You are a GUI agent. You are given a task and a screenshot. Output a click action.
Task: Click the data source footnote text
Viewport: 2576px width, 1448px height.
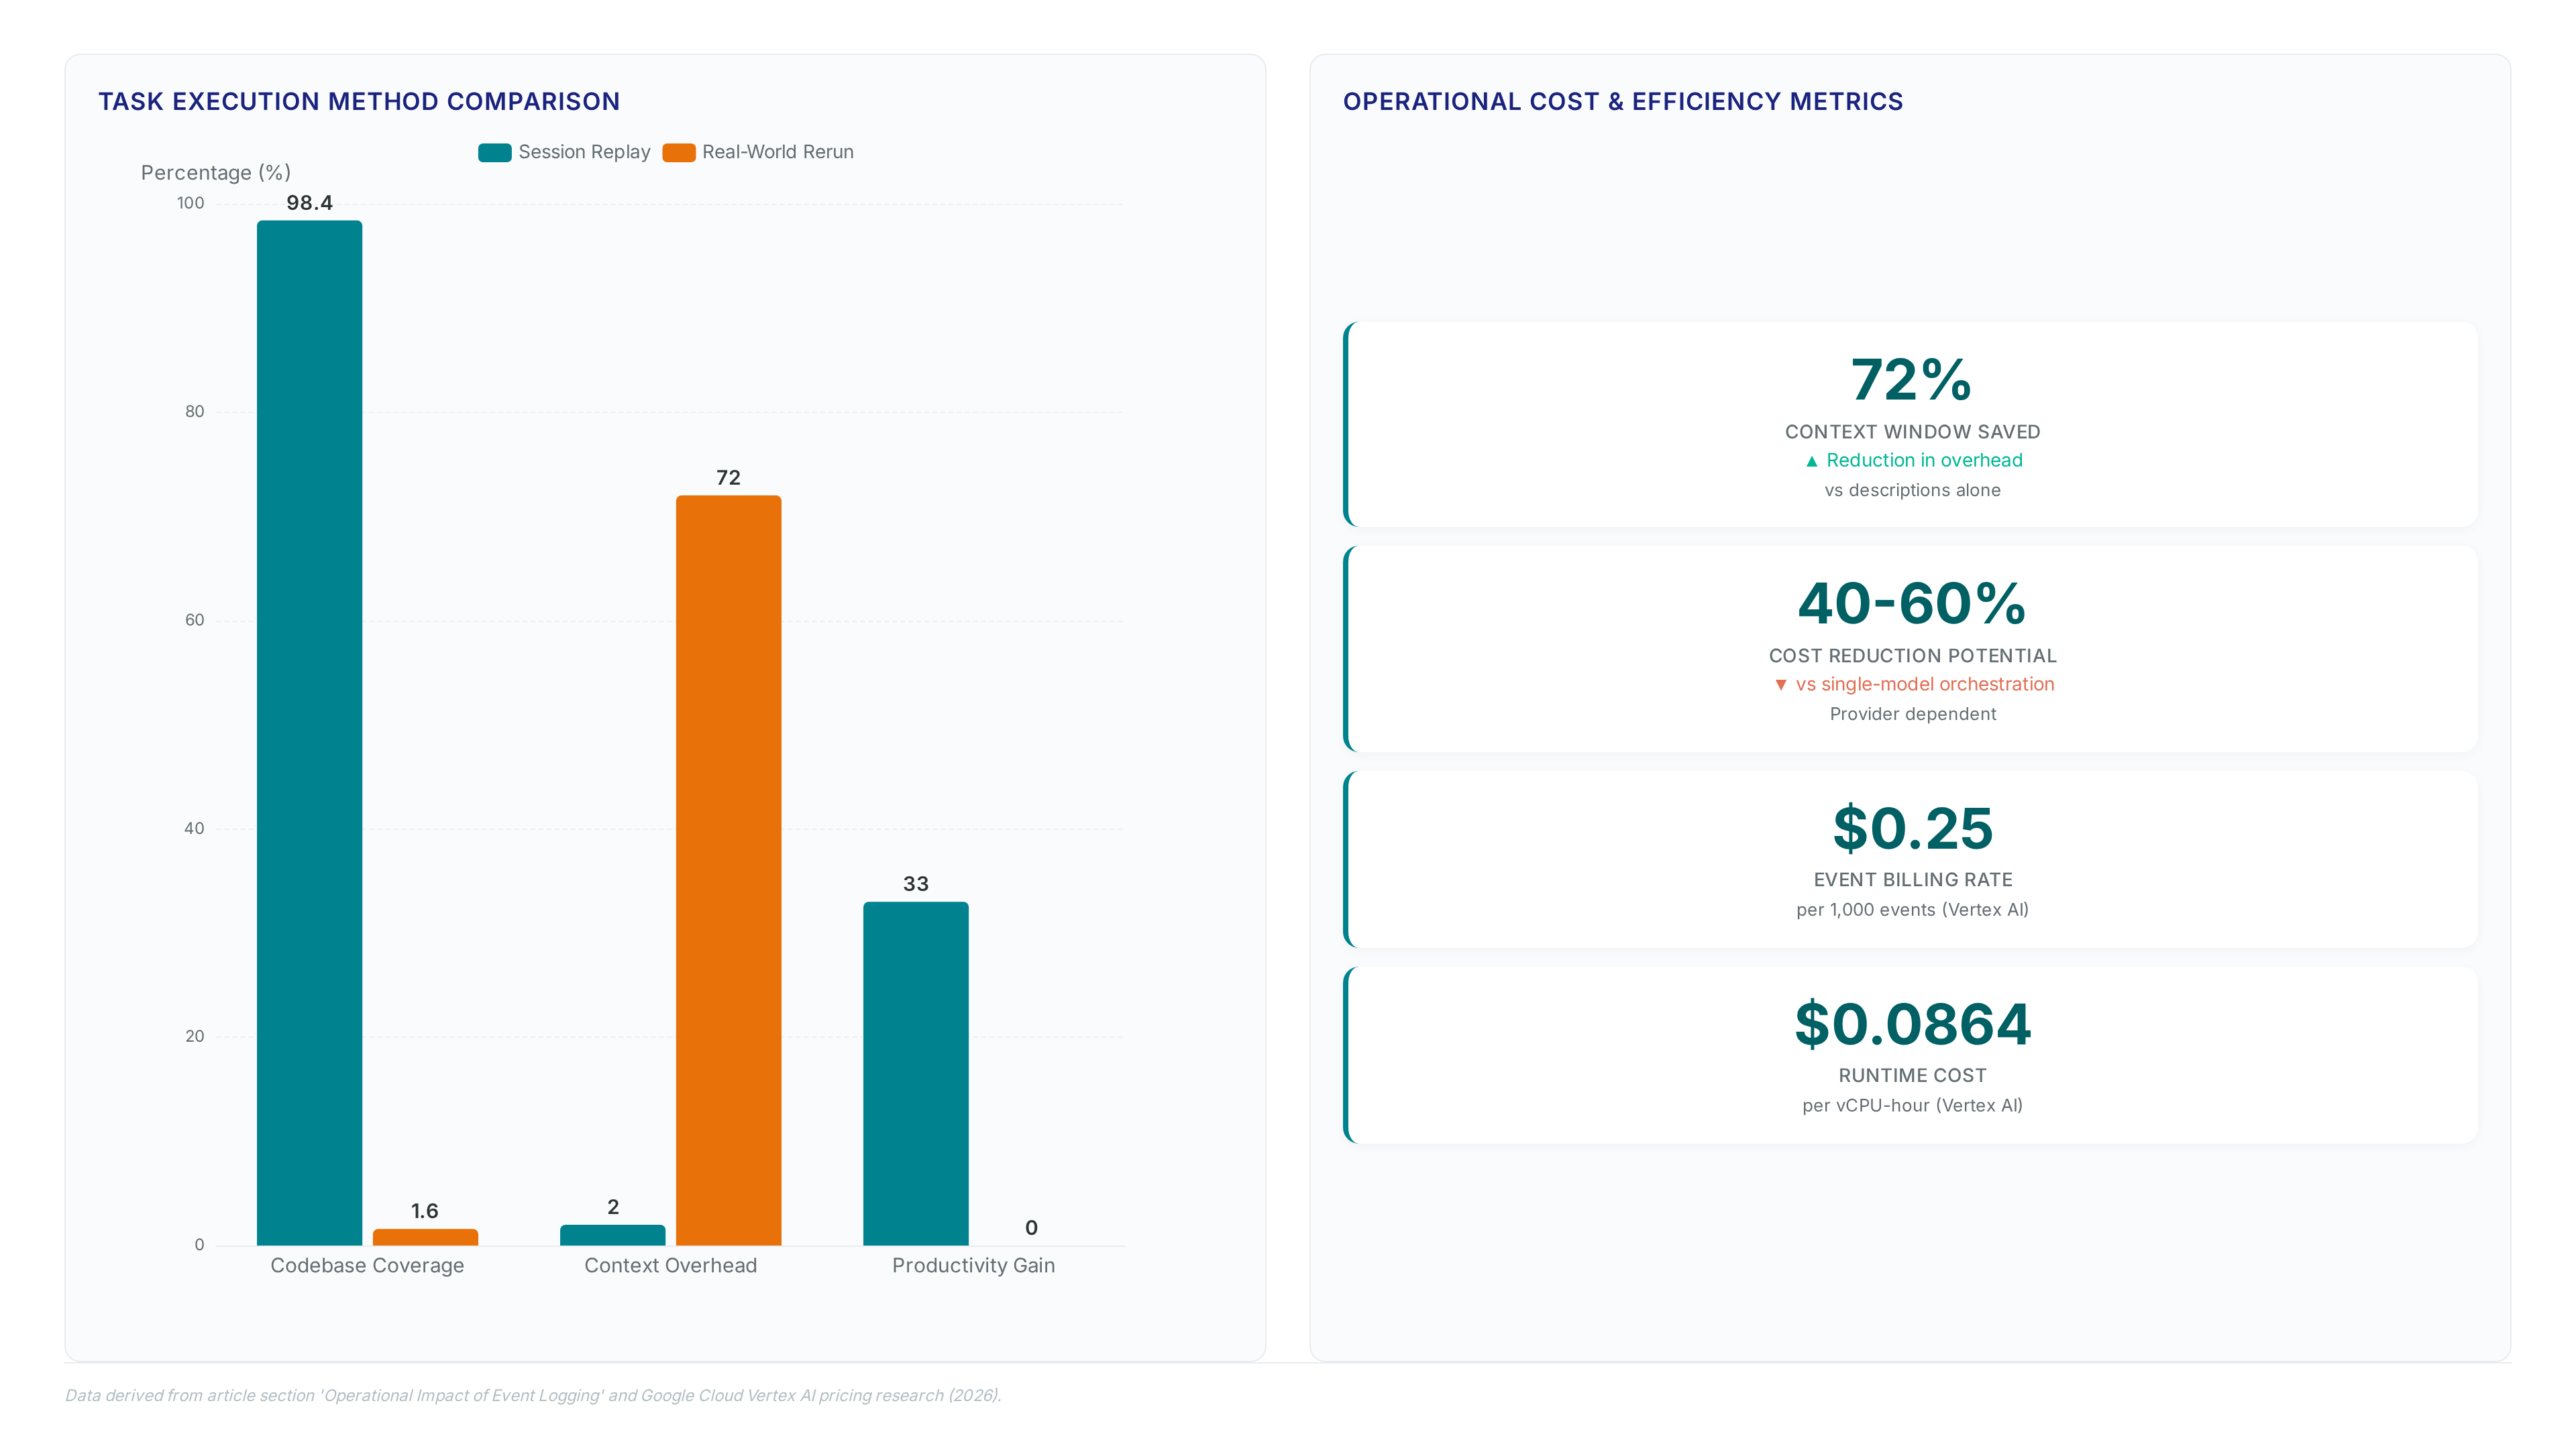click(x=533, y=1395)
